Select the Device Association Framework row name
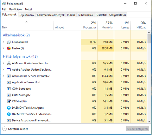The image size is (152, 135). point(32,120)
